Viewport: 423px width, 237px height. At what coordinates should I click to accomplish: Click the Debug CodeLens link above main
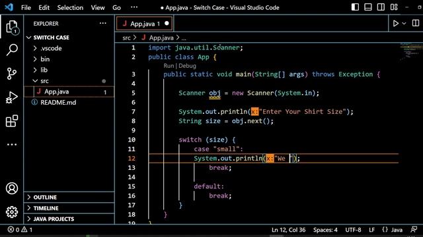(187, 66)
